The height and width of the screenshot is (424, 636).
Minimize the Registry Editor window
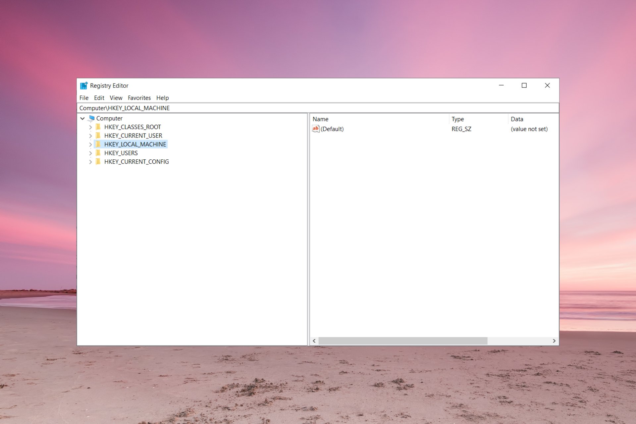tap(501, 85)
